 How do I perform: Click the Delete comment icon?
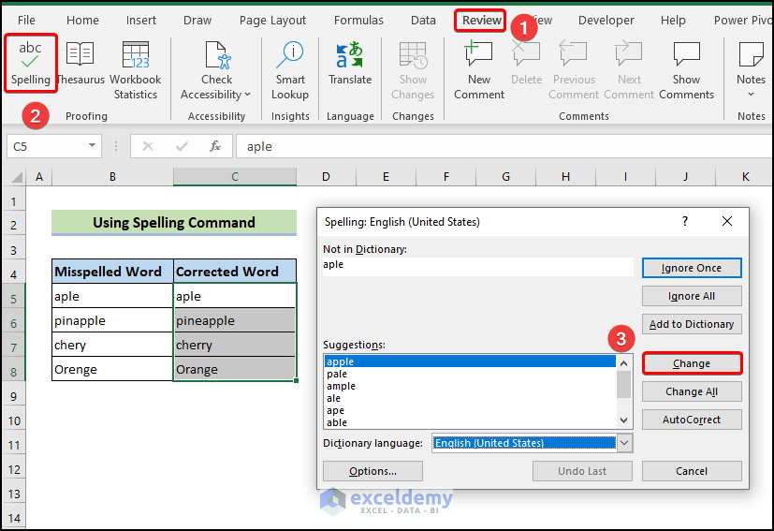pos(526,52)
